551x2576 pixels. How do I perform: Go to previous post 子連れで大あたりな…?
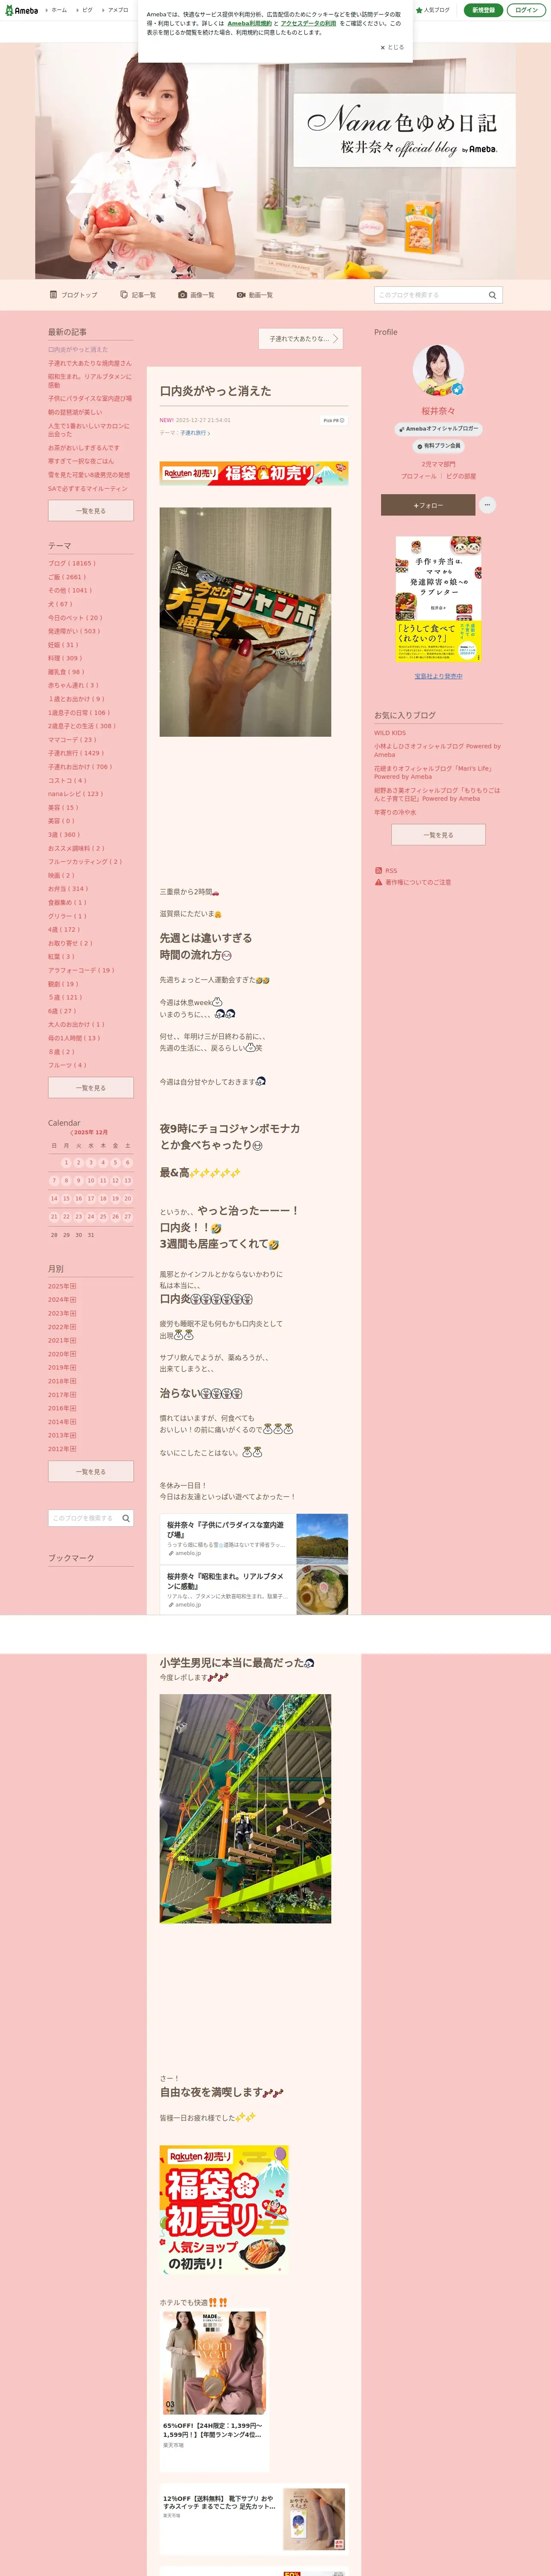[301, 339]
